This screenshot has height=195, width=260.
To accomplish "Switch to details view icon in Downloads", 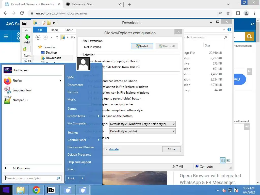I will coord(223,160).
